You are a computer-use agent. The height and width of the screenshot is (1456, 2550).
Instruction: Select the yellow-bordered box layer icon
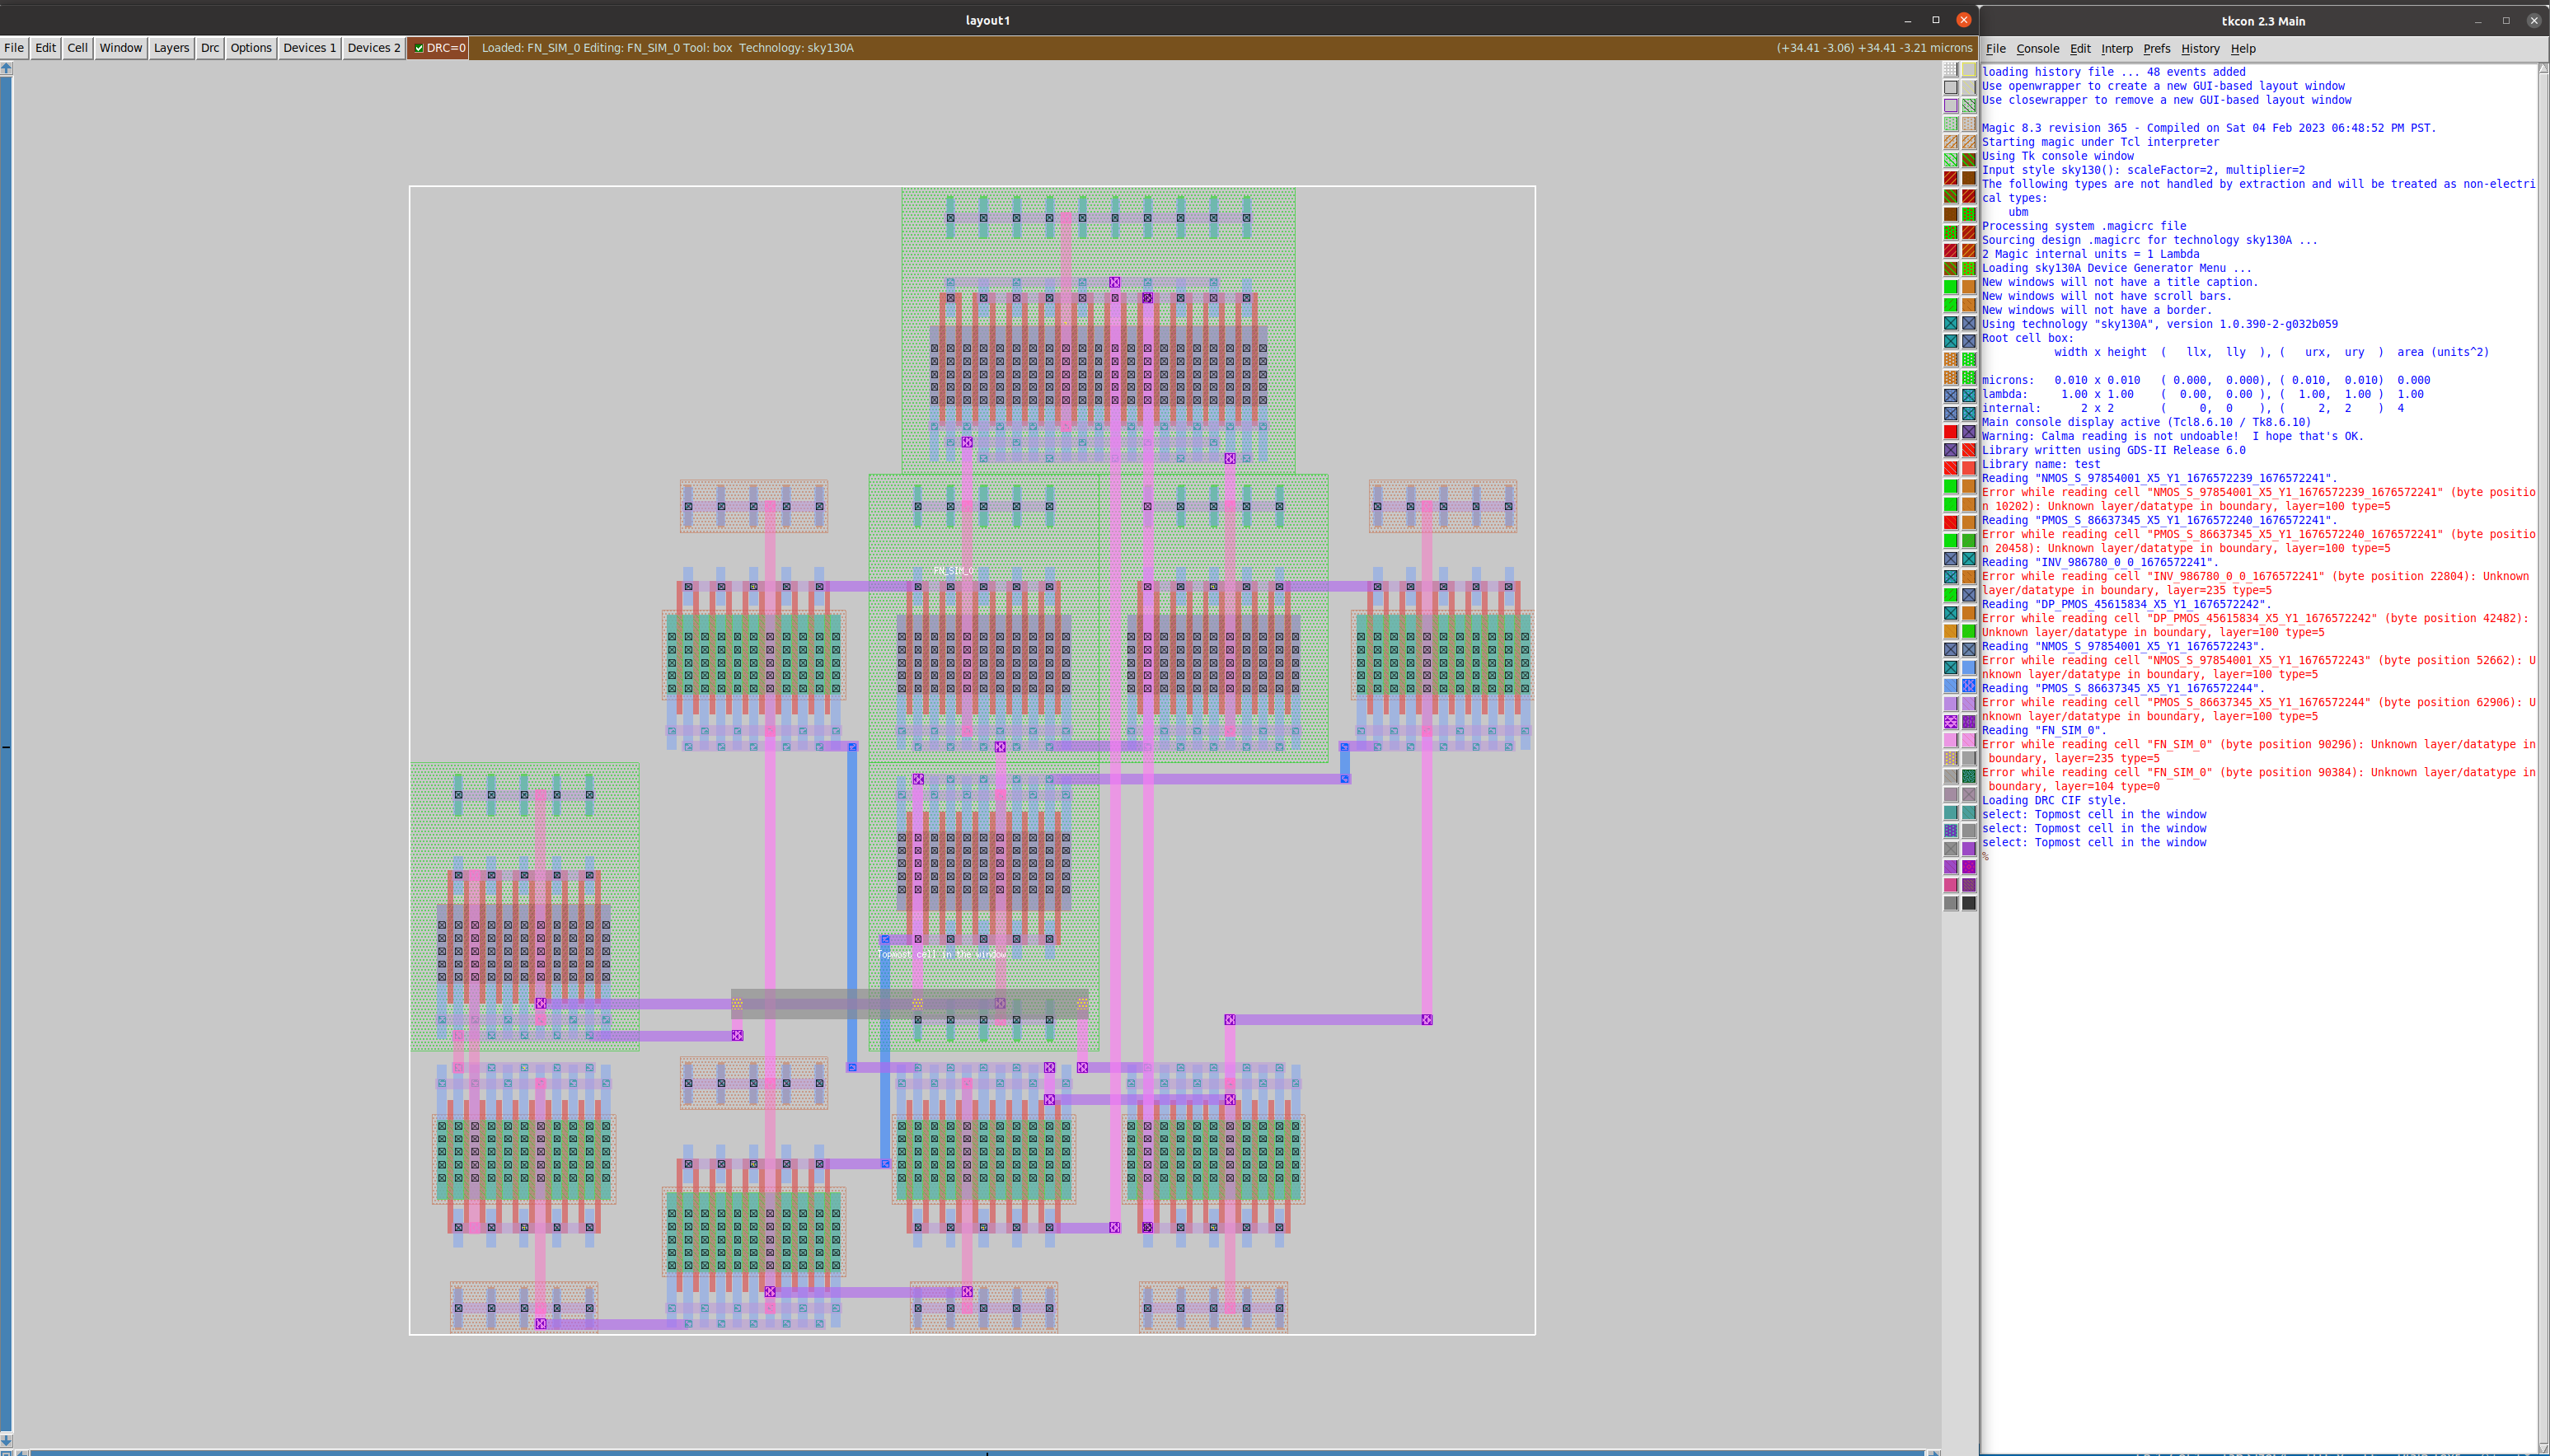point(1969,70)
